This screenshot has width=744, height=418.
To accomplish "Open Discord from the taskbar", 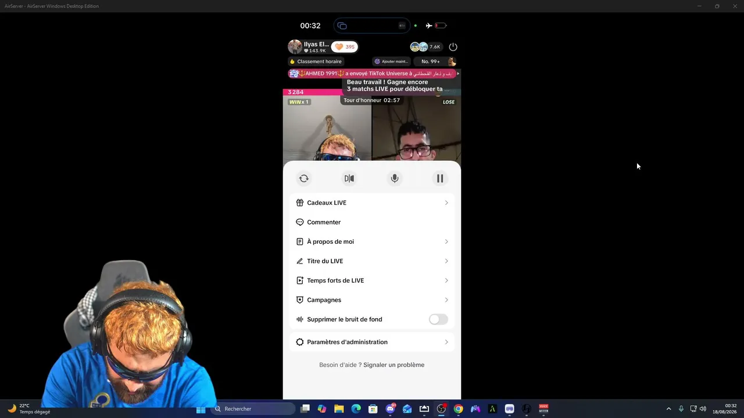I will click(390, 409).
